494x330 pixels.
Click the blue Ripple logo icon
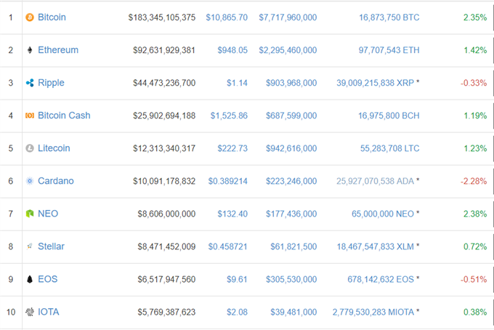click(30, 83)
